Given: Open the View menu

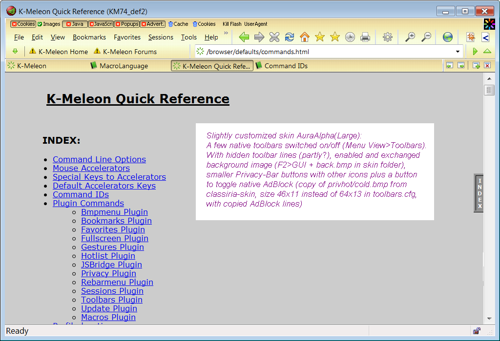Looking at the screenshot, I should [58, 37].
